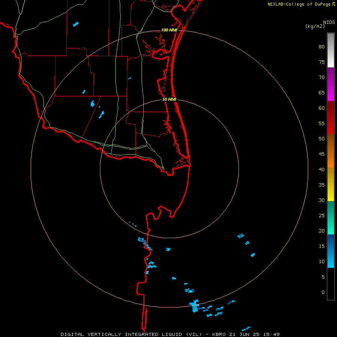Viewport: 337px width, 337px height.
Task: Pick the purple-magenta segment of the color bar
Action: click(331, 84)
